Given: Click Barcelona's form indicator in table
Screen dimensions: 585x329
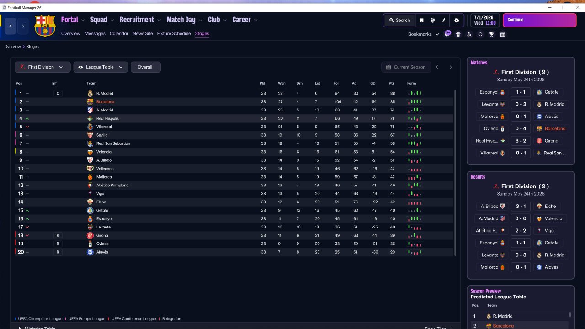Looking at the screenshot, I should point(415,102).
